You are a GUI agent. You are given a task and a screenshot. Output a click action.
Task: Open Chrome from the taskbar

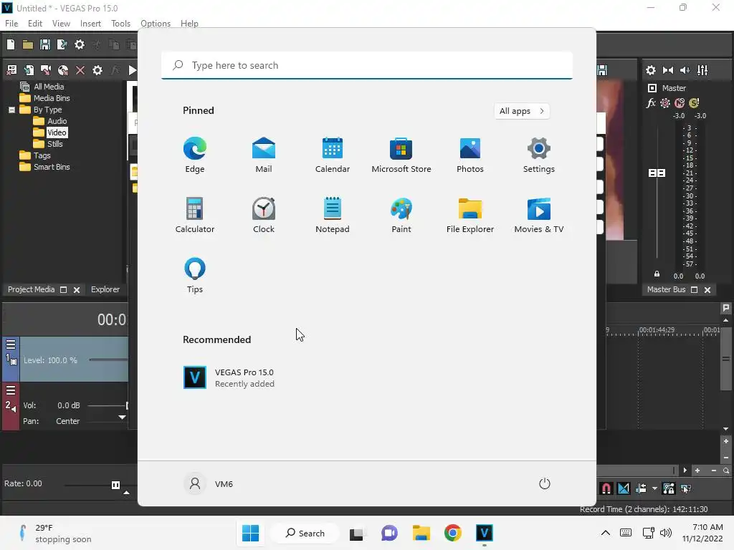coord(453,533)
